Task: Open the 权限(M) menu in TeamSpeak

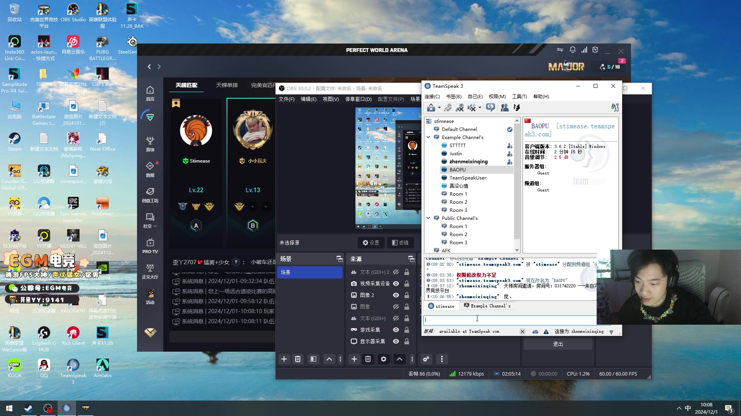Action: pyautogui.click(x=497, y=96)
